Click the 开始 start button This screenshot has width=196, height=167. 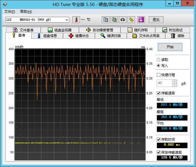[x=170, y=47]
